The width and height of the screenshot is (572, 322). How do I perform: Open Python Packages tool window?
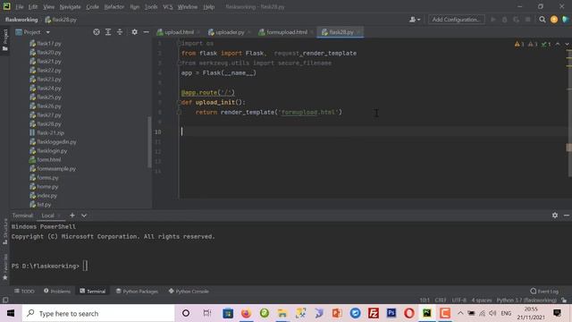tap(137, 292)
